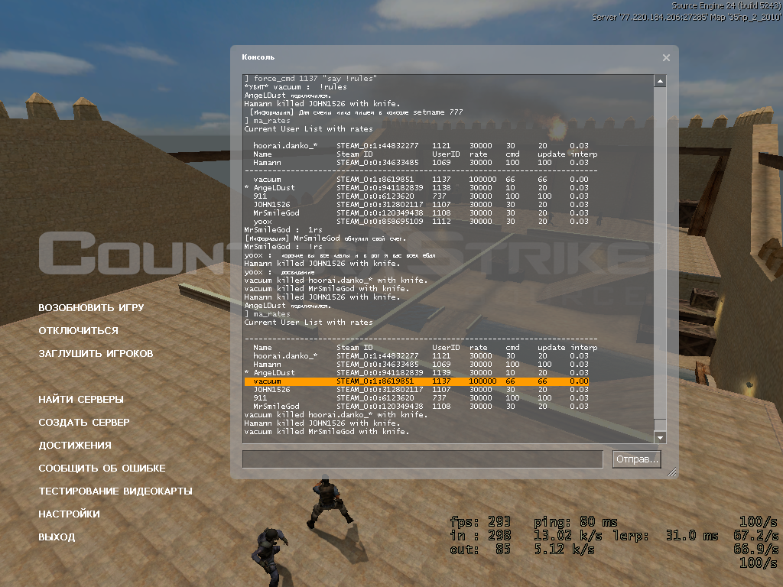This screenshot has height=587, width=783.
Task: Click the 'force_cmd 1137 "say !rules"' console line
Action: pos(310,79)
